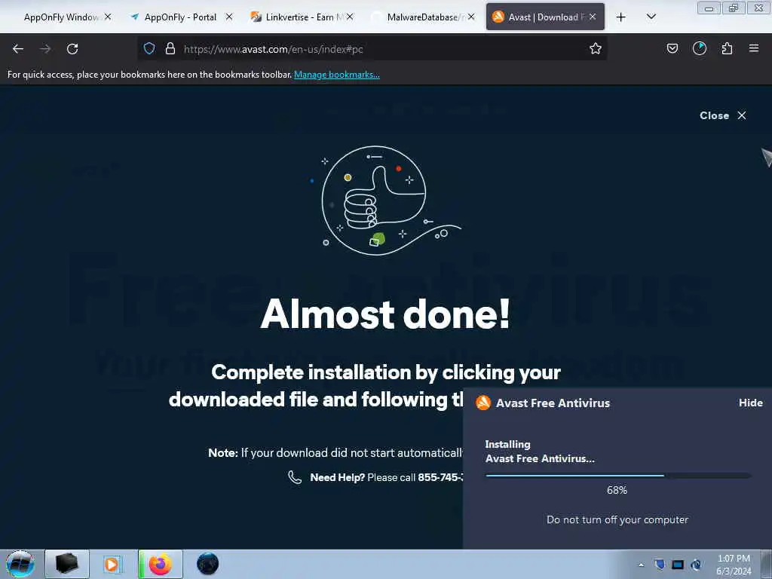Viewport: 772px width, 579px height.
Task: Go back to the previous page
Action: (x=18, y=49)
